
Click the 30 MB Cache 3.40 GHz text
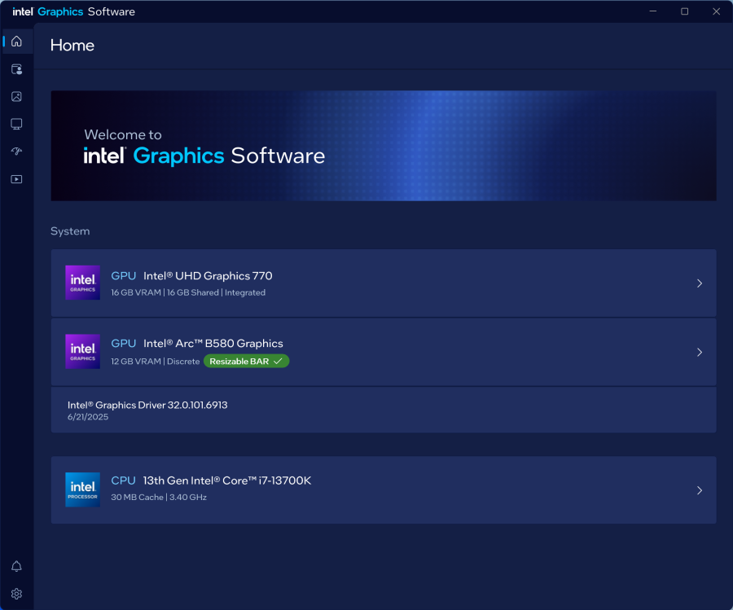point(159,498)
